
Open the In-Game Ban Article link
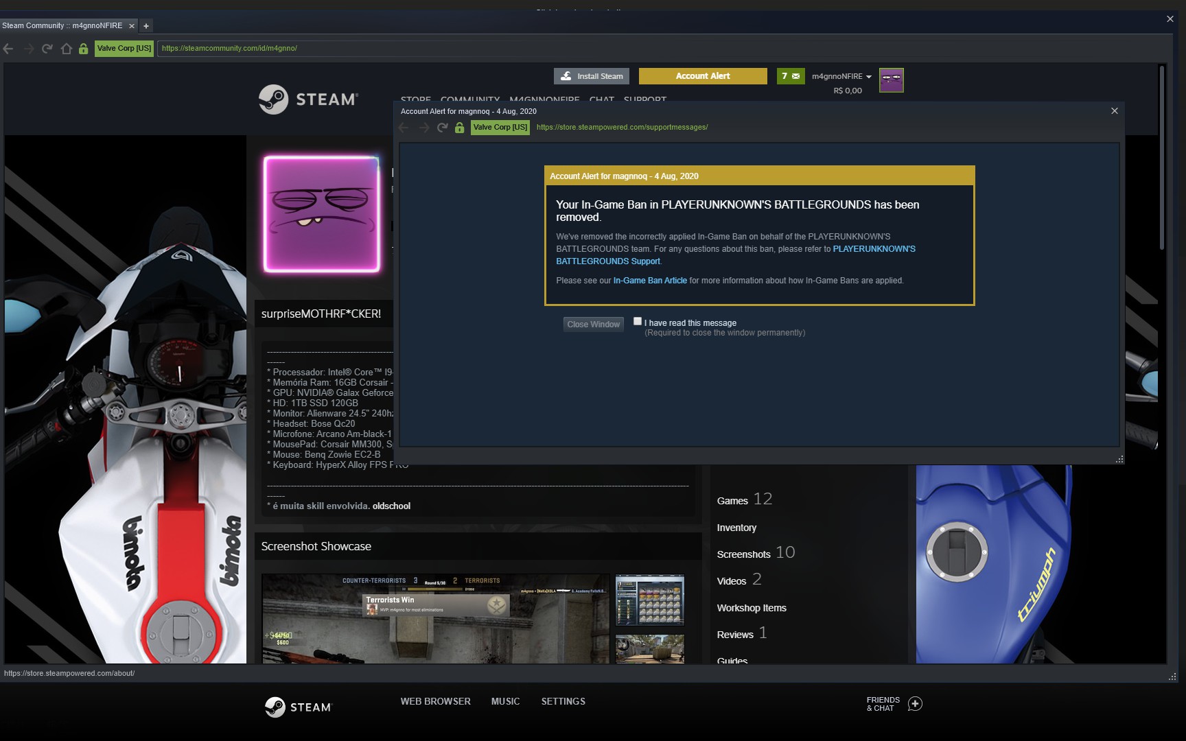(650, 281)
